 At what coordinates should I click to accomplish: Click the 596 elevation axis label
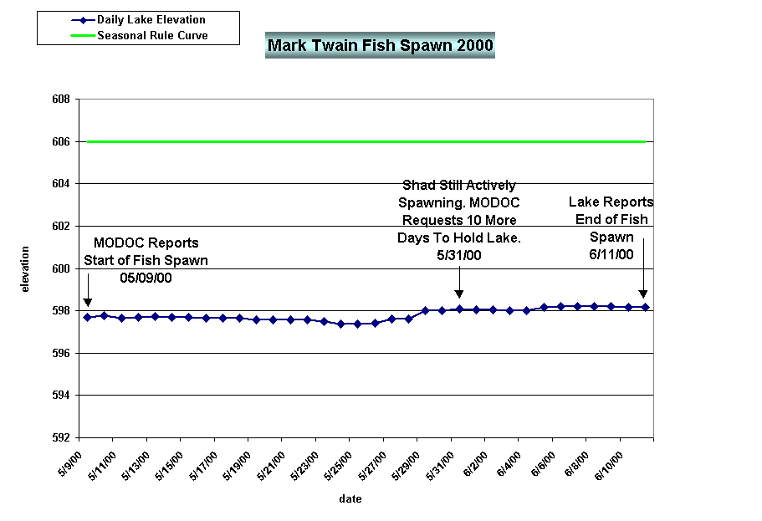click(61, 354)
